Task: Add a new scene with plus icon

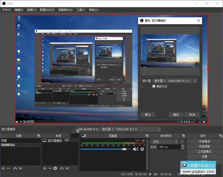Action: point(3,168)
